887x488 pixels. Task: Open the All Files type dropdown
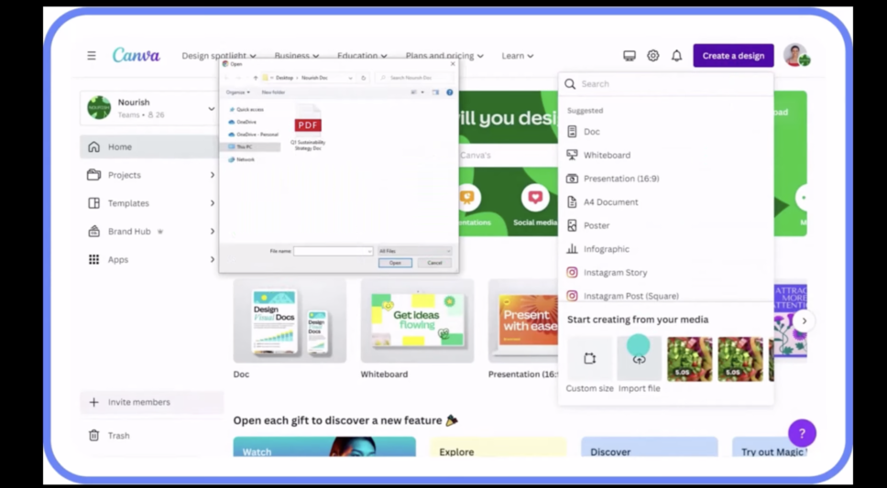click(x=415, y=251)
